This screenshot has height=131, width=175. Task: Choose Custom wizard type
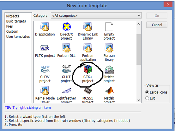[x=12, y=31]
